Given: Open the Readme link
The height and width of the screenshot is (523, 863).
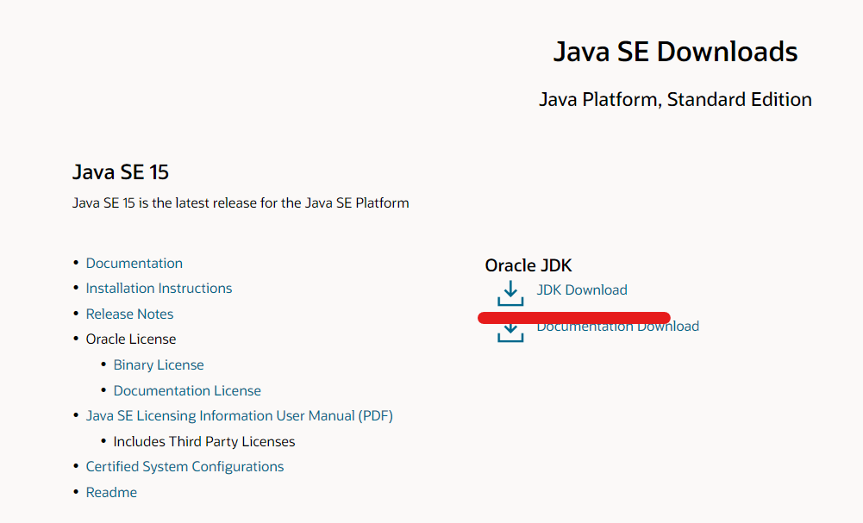Looking at the screenshot, I should click(x=111, y=492).
